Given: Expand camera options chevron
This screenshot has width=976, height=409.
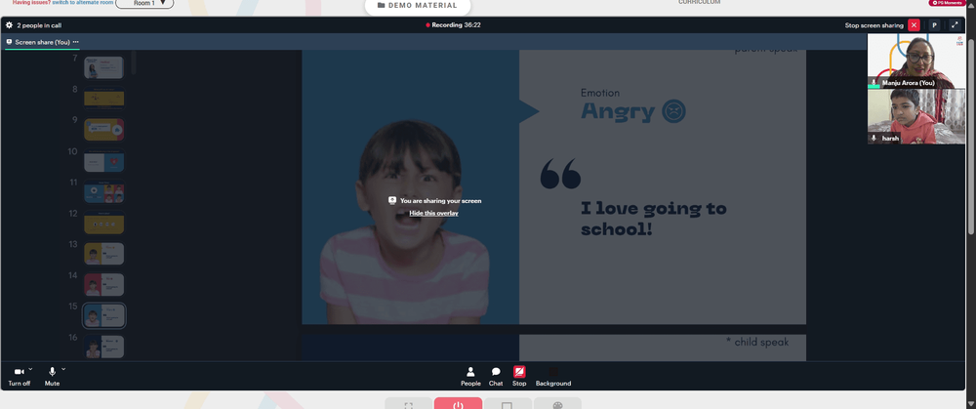Looking at the screenshot, I should point(30,369).
